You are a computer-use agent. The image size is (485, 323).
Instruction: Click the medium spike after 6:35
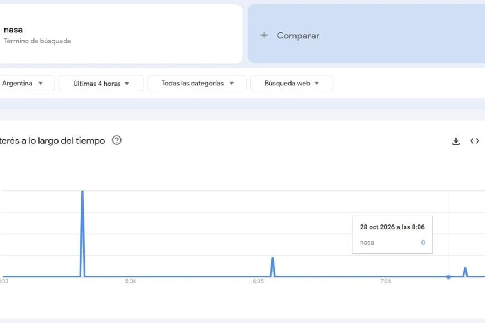273,267
